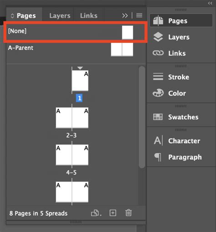Select the right page of spread 4-5
Image resolution: width=216 pixels, height=232 pixels.
(x=80, y=155)
